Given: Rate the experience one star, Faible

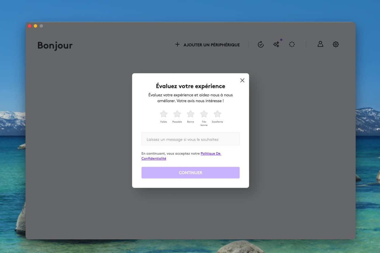Looking at the screenshot, I should pyautogui.click(x=164, y=114).
